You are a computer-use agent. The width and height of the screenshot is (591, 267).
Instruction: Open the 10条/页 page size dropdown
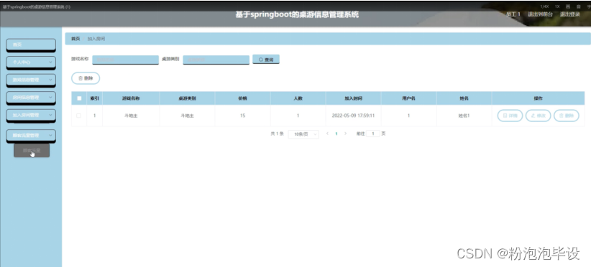303,134
